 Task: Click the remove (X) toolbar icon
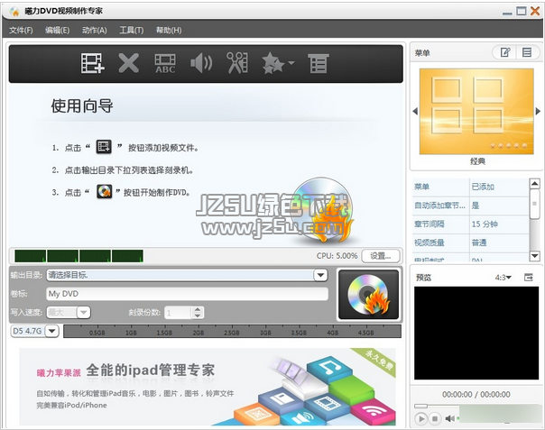click(129, 63)
